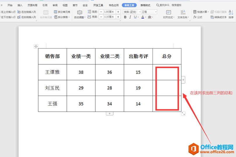This screenshot has height=157, width=236.
Task: Open the Page Layout (页面布局) tab
Action: [x=32, y=5]
